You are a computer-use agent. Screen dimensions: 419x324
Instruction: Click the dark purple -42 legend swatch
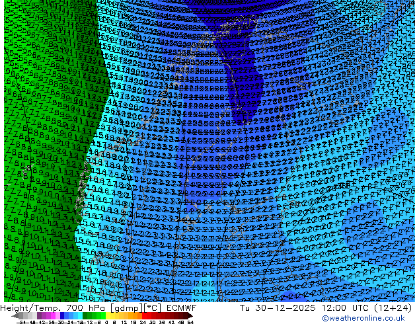click(x=39, y=315)
